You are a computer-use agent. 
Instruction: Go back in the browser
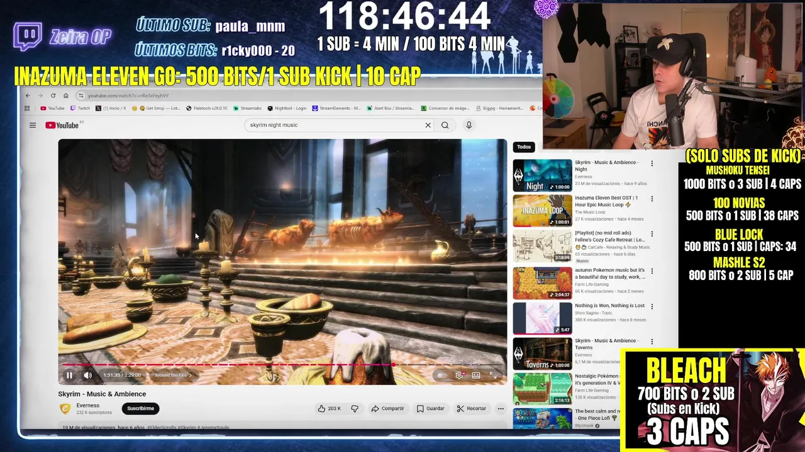pos(28,95)
